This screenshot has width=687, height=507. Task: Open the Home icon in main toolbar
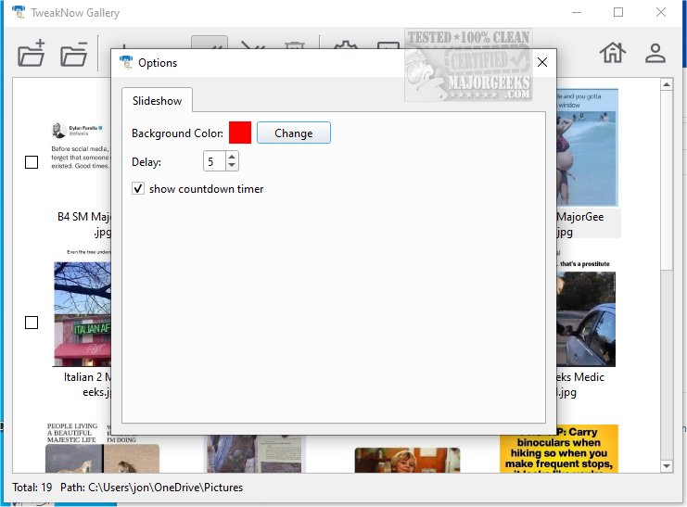(613, 53)
